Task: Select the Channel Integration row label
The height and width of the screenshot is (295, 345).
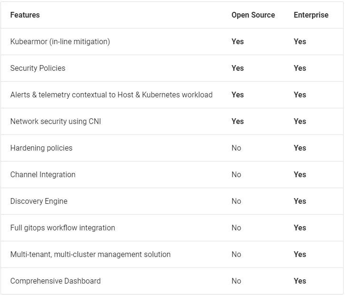Action: point(43,175)
